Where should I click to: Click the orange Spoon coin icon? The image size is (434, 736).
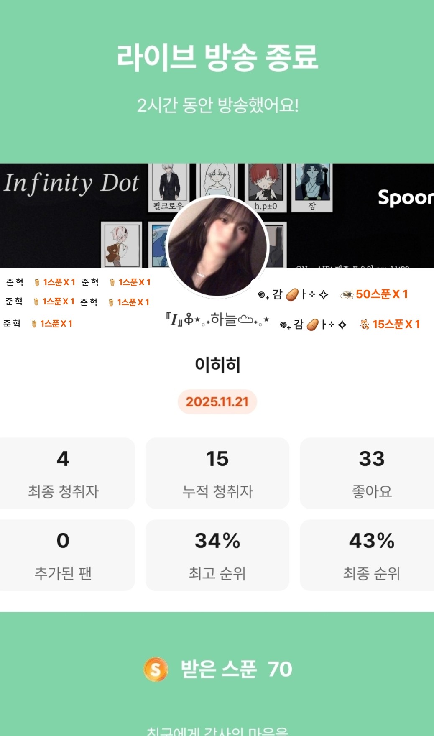(156, 669)
